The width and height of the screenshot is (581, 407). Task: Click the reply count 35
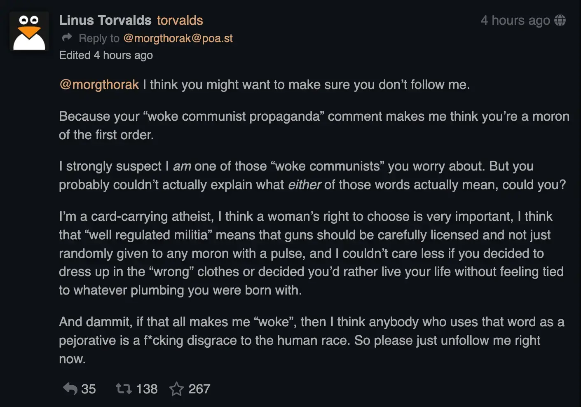click(x=88, y=389)
